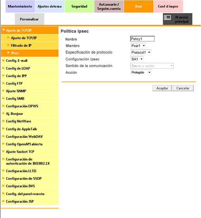201x218 pixels.
Task: Open Especificación de protocolo dropdown
Action: 141,52
